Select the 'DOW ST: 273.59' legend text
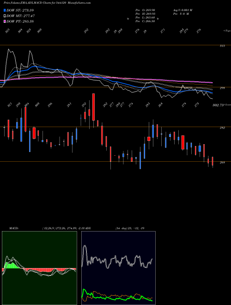The image size is (231, 305). click(x=20, y=10)
